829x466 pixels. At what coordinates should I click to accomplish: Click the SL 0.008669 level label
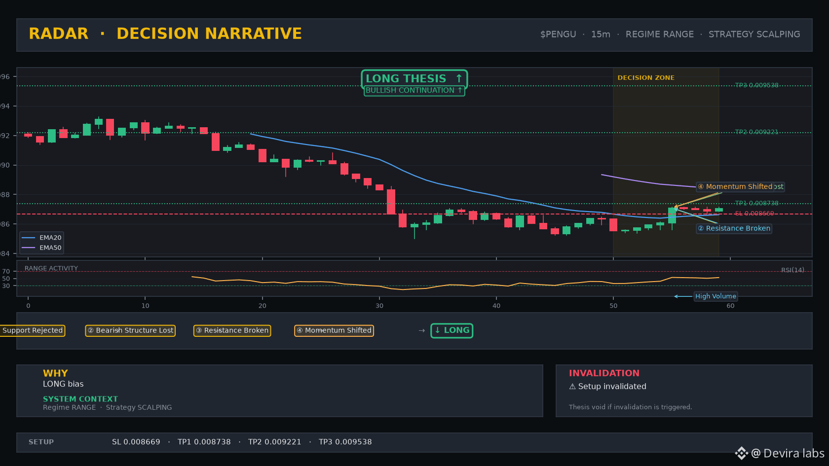[x=754, y=214]
